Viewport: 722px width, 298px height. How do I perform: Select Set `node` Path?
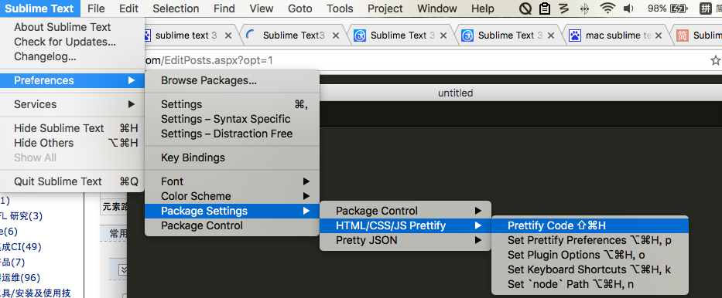590,284
